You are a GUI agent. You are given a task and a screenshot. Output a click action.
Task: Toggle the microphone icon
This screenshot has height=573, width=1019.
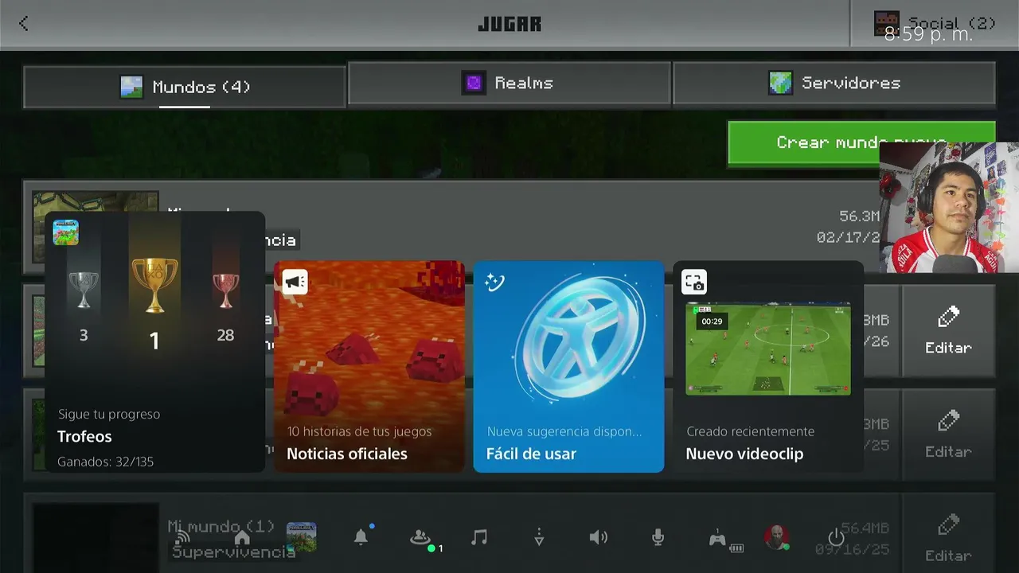[x=658, y=538]
